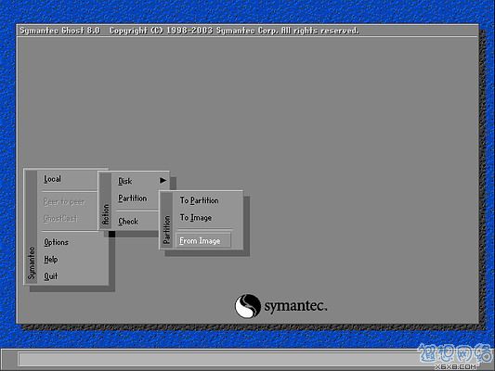Choose Help in the Symantec menu

click(x=50, y=260)
